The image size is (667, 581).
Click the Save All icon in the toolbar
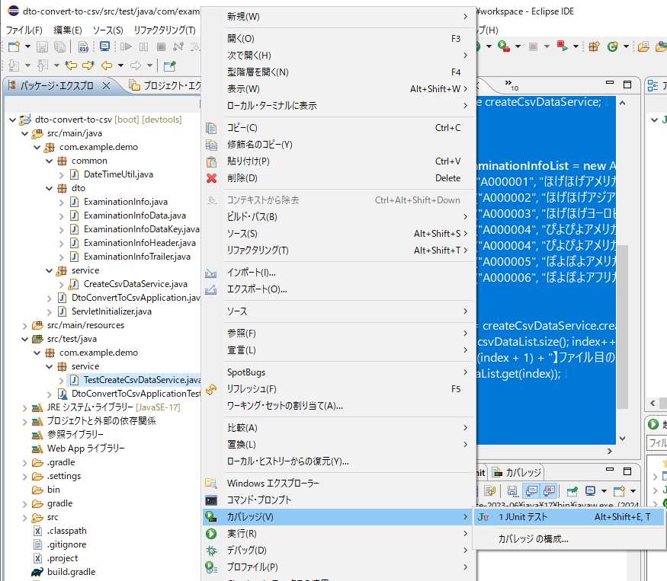pos(60,47)
